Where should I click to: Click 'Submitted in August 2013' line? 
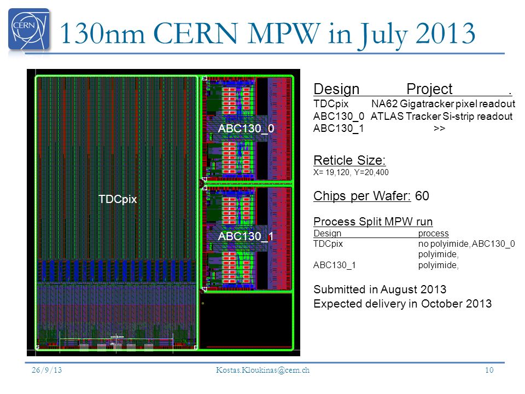click(x=380, y=289)
